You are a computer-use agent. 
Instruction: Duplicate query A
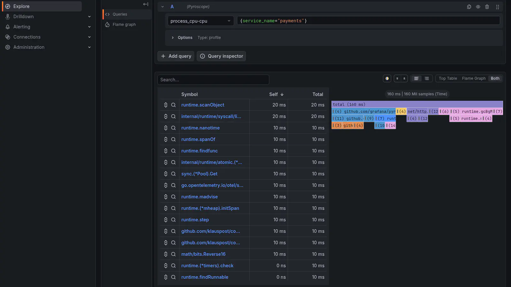(469, 7)
